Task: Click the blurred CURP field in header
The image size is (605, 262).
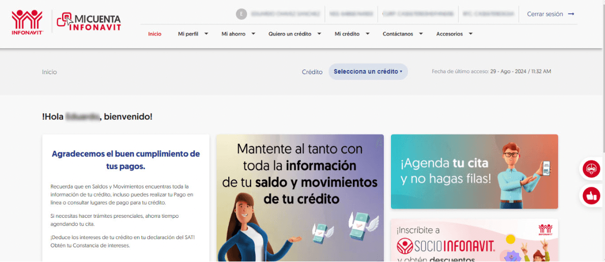Action: 418,14
